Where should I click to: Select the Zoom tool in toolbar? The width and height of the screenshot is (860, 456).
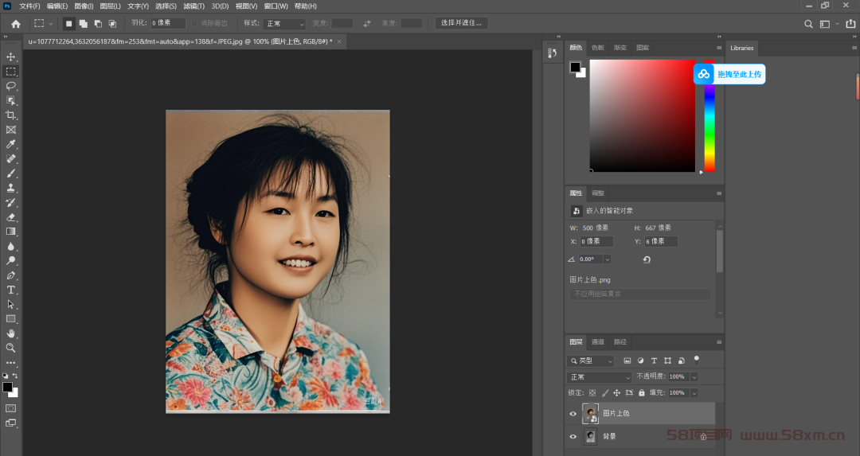click(11, 348)
